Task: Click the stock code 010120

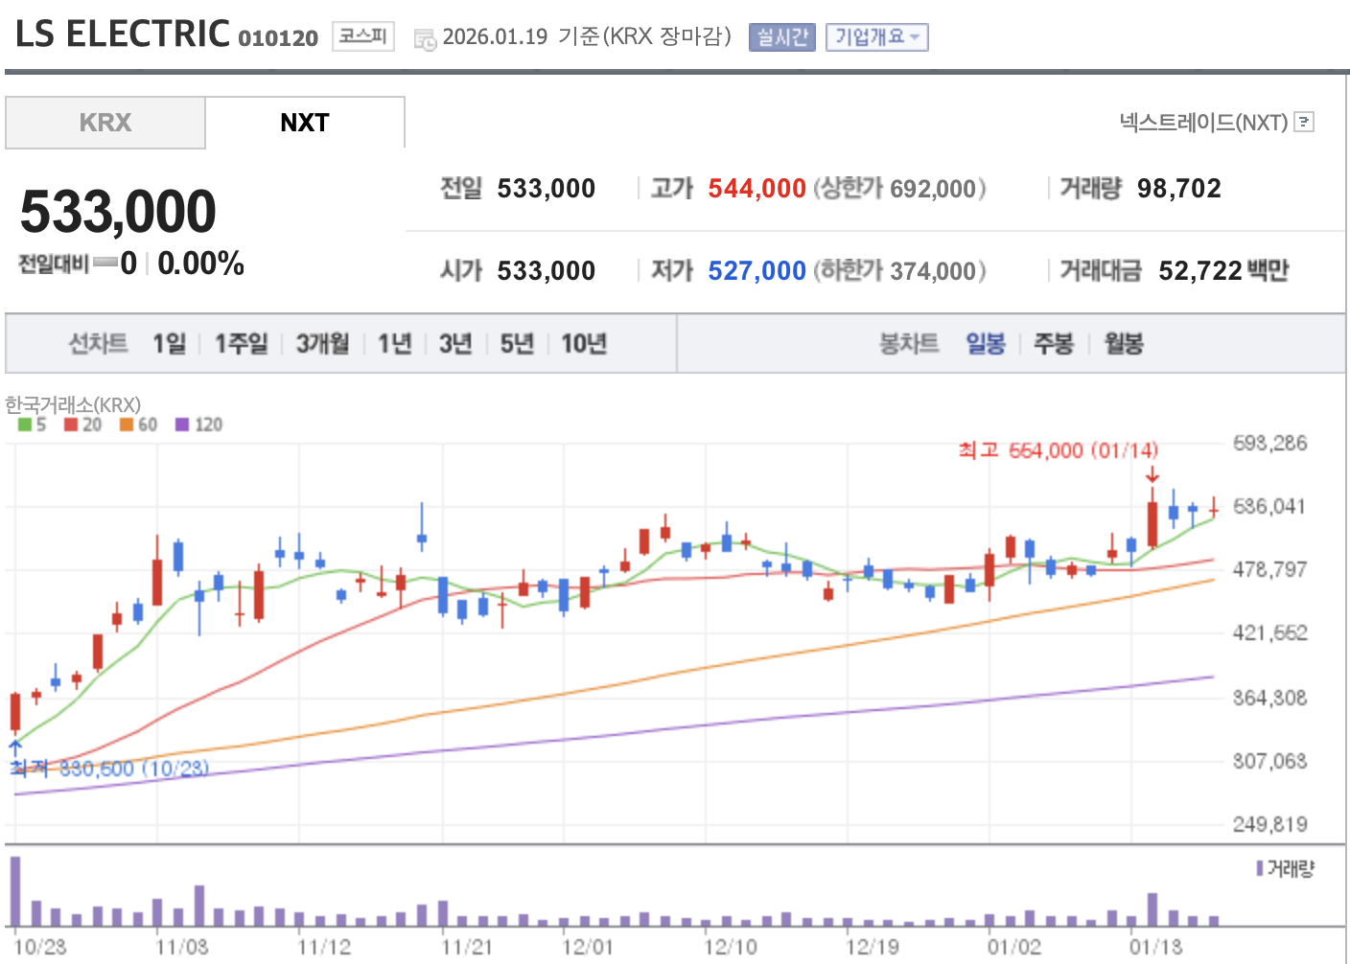Action: pos(278,37)
